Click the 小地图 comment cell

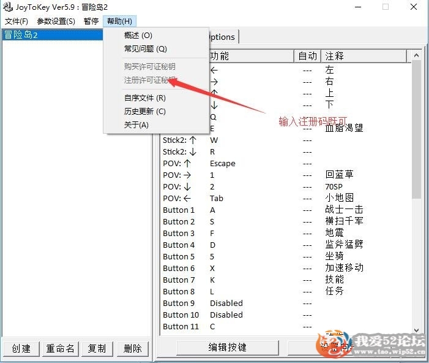(340, 197)
